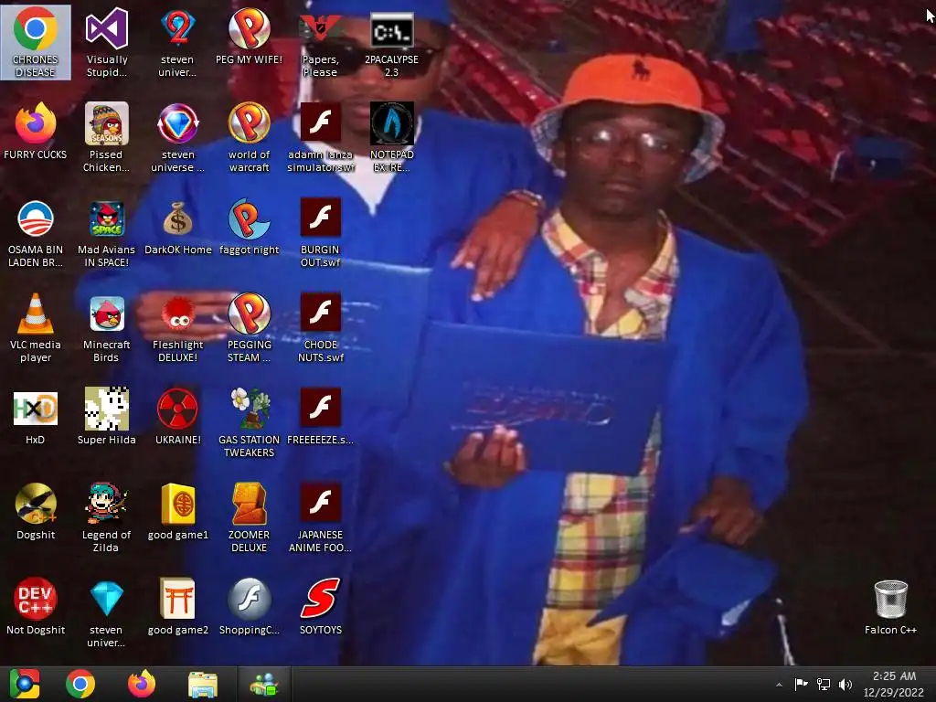The image size is (936, 702).
Task: Launch VLC media player from desktop
Action: [x=36, y=327]
